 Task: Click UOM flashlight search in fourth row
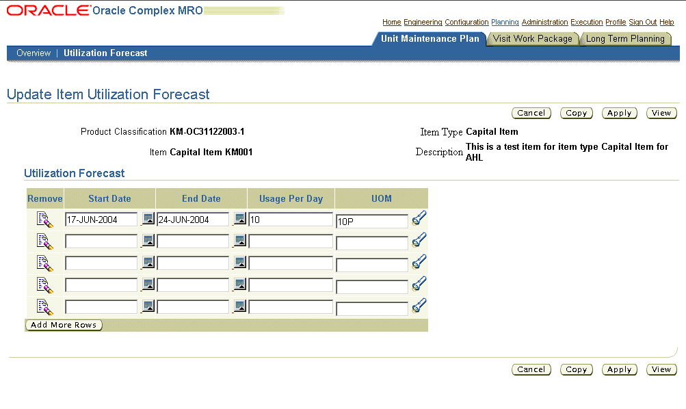click(x=419, y=283)
